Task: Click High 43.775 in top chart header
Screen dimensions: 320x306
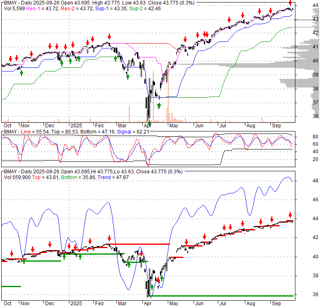Action: click(x=106, y=3)
